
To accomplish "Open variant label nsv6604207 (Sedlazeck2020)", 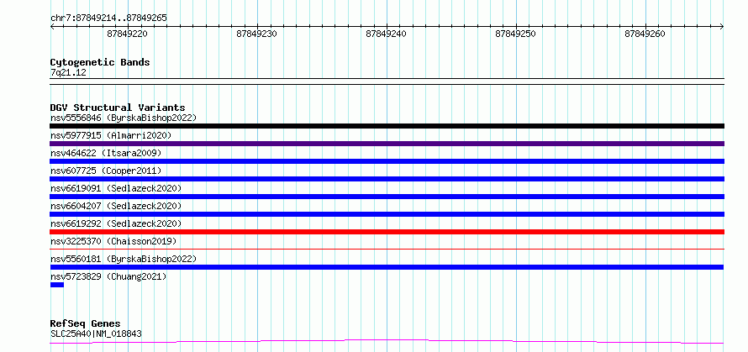I will click(116, 206).
